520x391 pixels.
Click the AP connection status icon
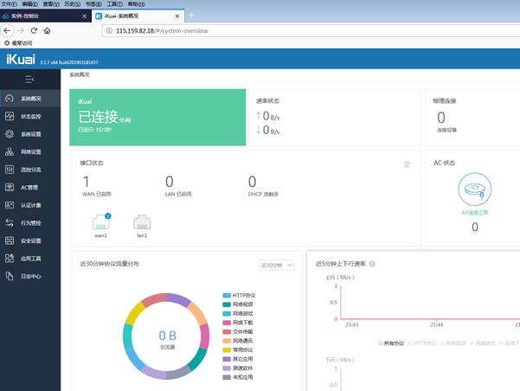pos(474,190)
